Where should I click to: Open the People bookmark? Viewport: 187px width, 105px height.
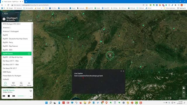(72, 8)
